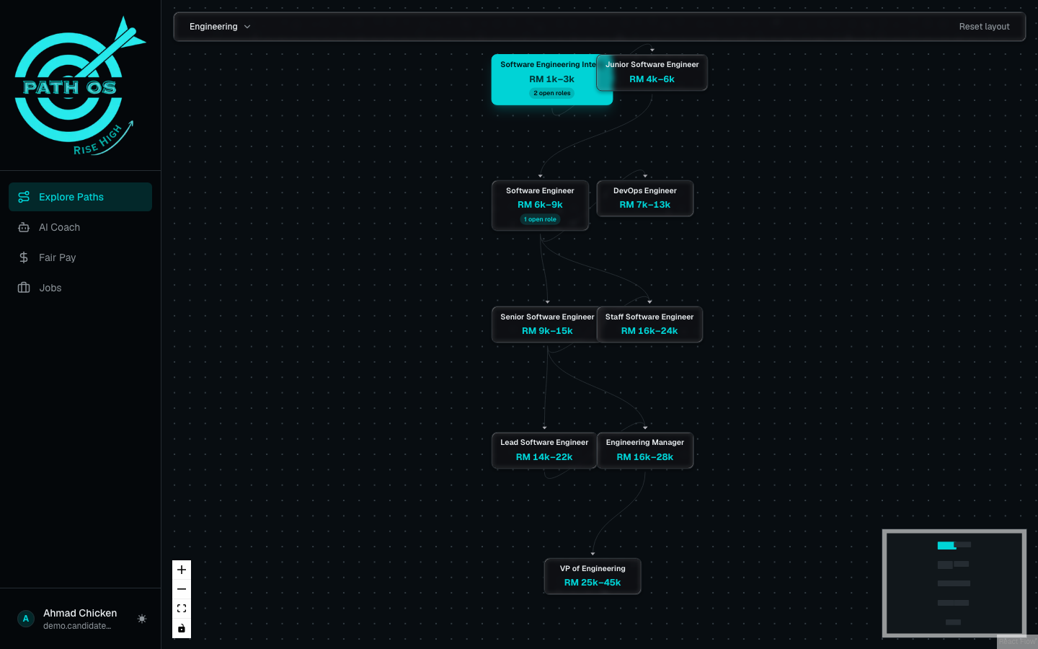Screen dimensions: 1038x649
Task: Zoom out with the minus control
Action: pos(182,589)
